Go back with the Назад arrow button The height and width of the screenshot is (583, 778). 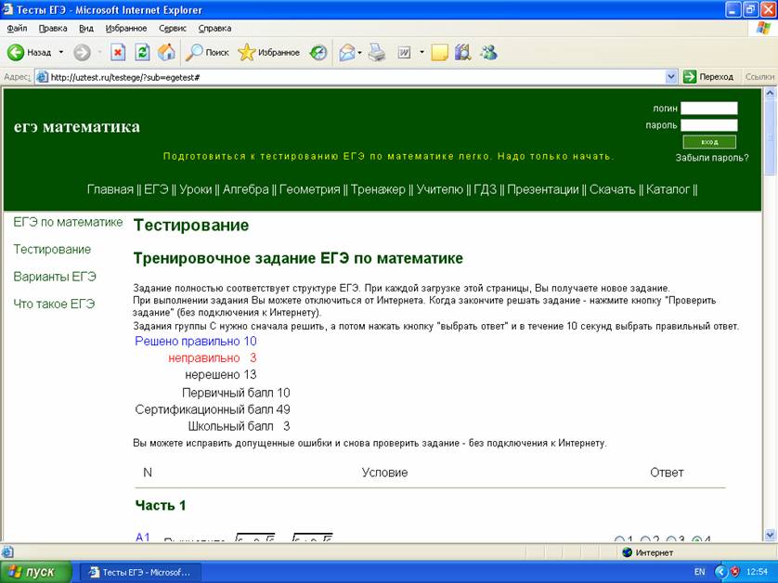pyautogui.click(x=29, y=52)
